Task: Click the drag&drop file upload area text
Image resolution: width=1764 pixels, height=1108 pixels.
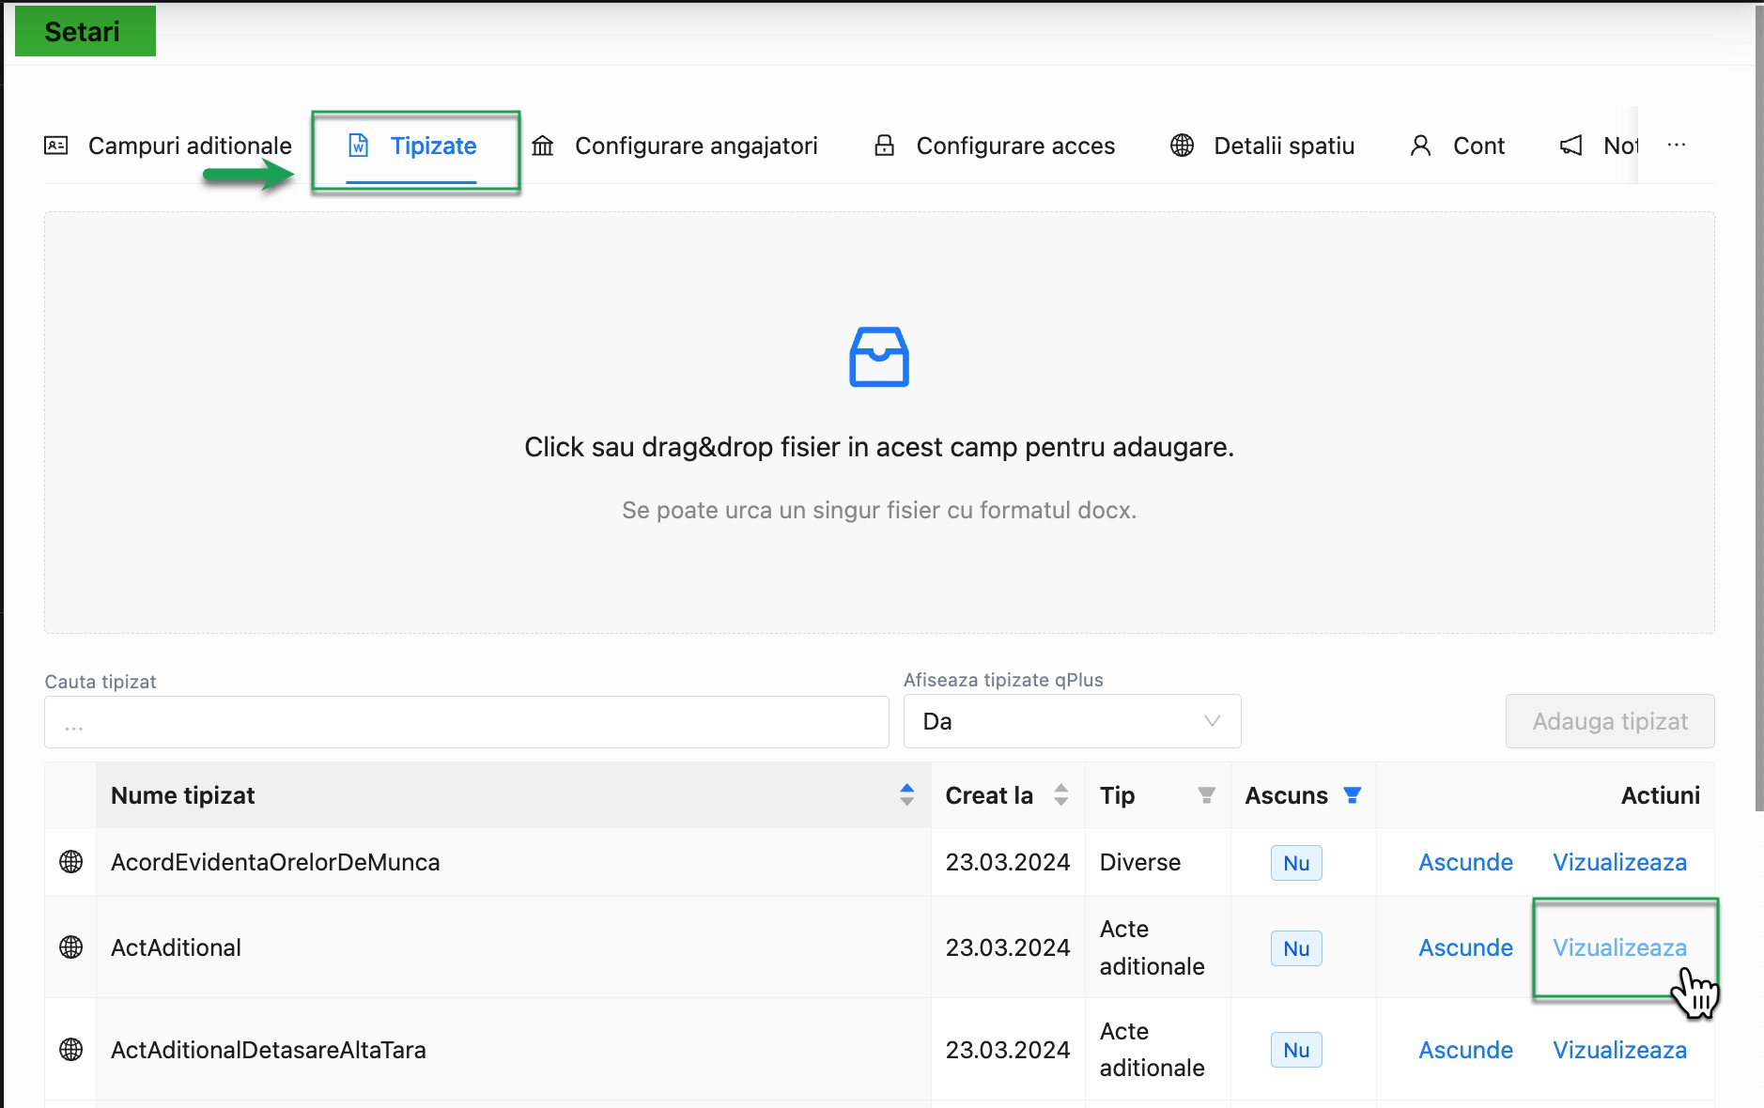Action: [x=879, y=447]
